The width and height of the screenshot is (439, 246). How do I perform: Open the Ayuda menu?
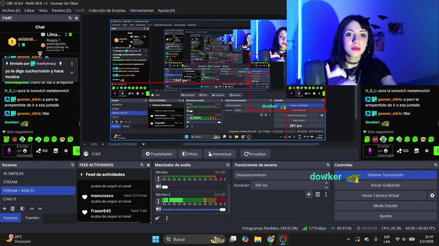tap(166, 11)
